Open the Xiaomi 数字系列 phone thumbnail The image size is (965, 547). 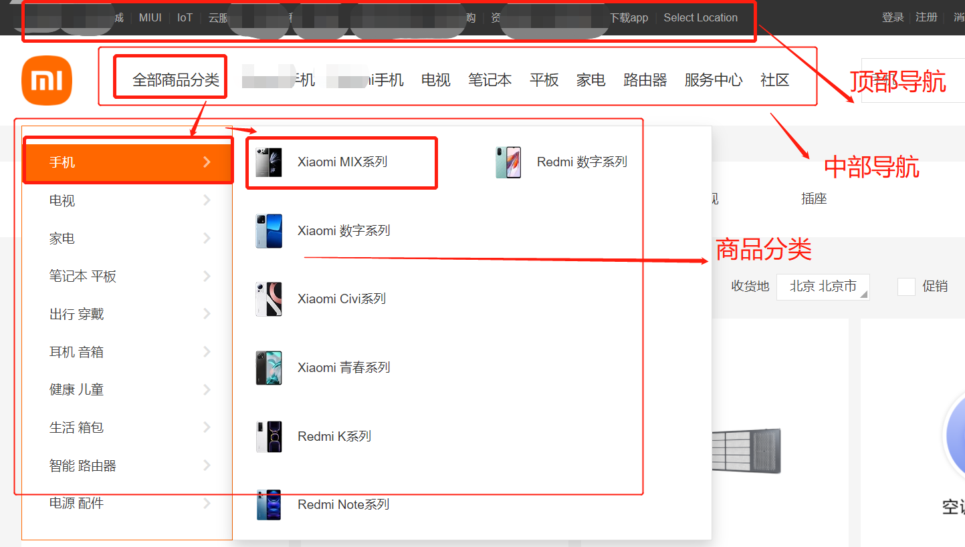tap(269, 231)
